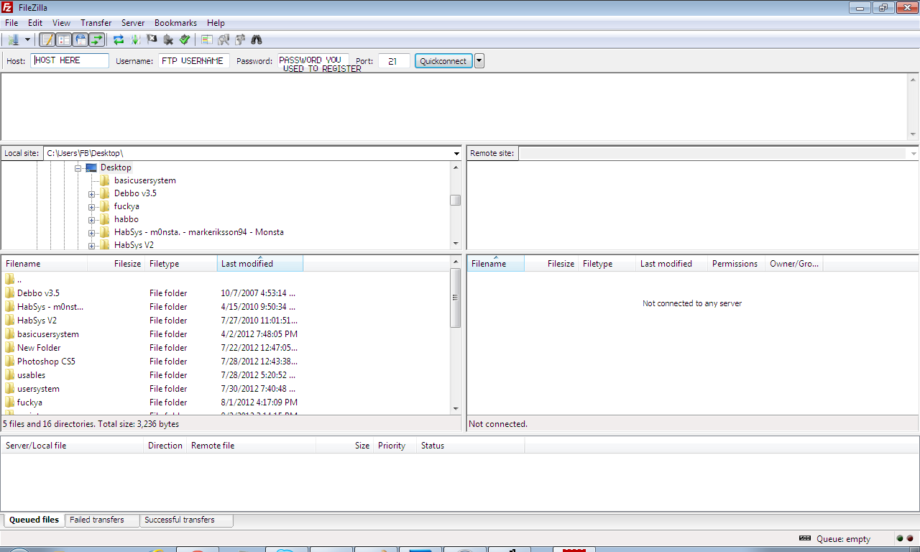This screenshot has height=552, width=920.
Task: Open the Remote site path dropdown
Action: 914,153
